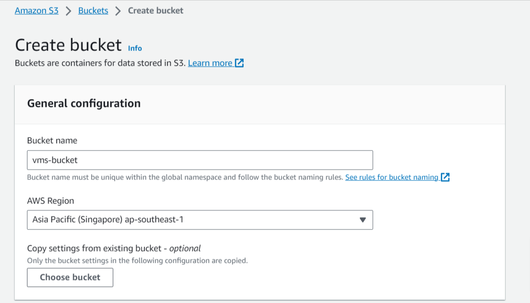Open the Amazon S3 breadcrumb link
The image size is (530, 303).
(x=36, y=10)
